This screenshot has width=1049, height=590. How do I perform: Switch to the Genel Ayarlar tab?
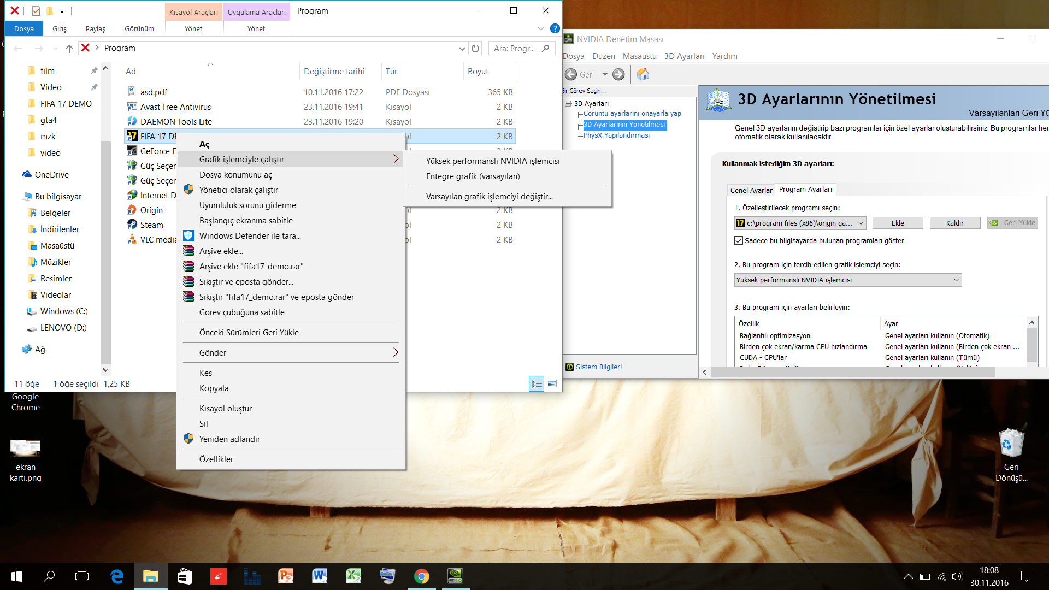[751, 190]
